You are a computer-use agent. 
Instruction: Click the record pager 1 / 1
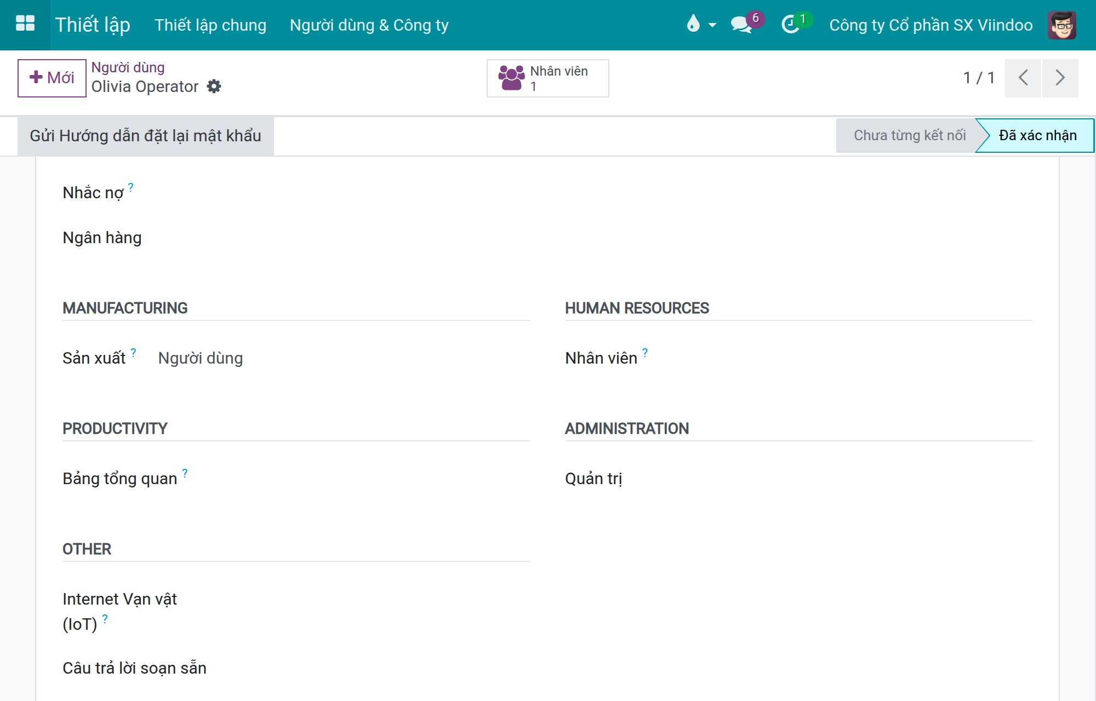(x=979, y=78)
